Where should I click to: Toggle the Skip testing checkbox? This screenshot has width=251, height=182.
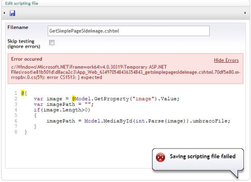[x=52, y=43]
